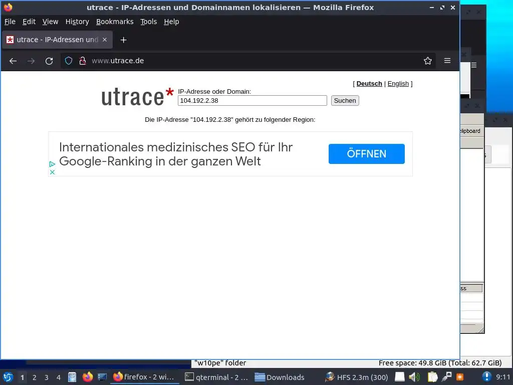Screen dimensions: 513x385
Task: Bookmark this page with the star icon
Action: tap(428, 61)
